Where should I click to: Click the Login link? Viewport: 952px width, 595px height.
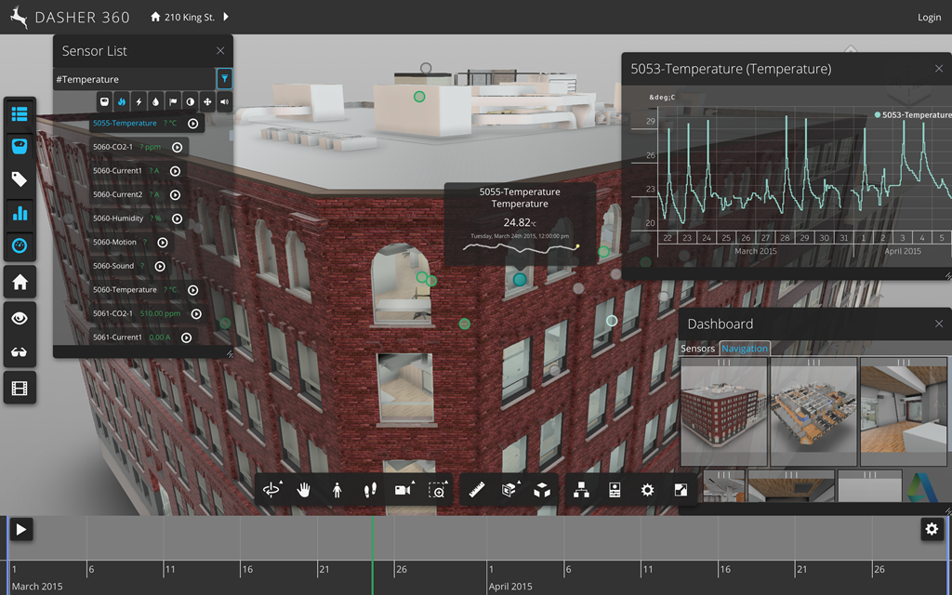click(x=929, y=18)
